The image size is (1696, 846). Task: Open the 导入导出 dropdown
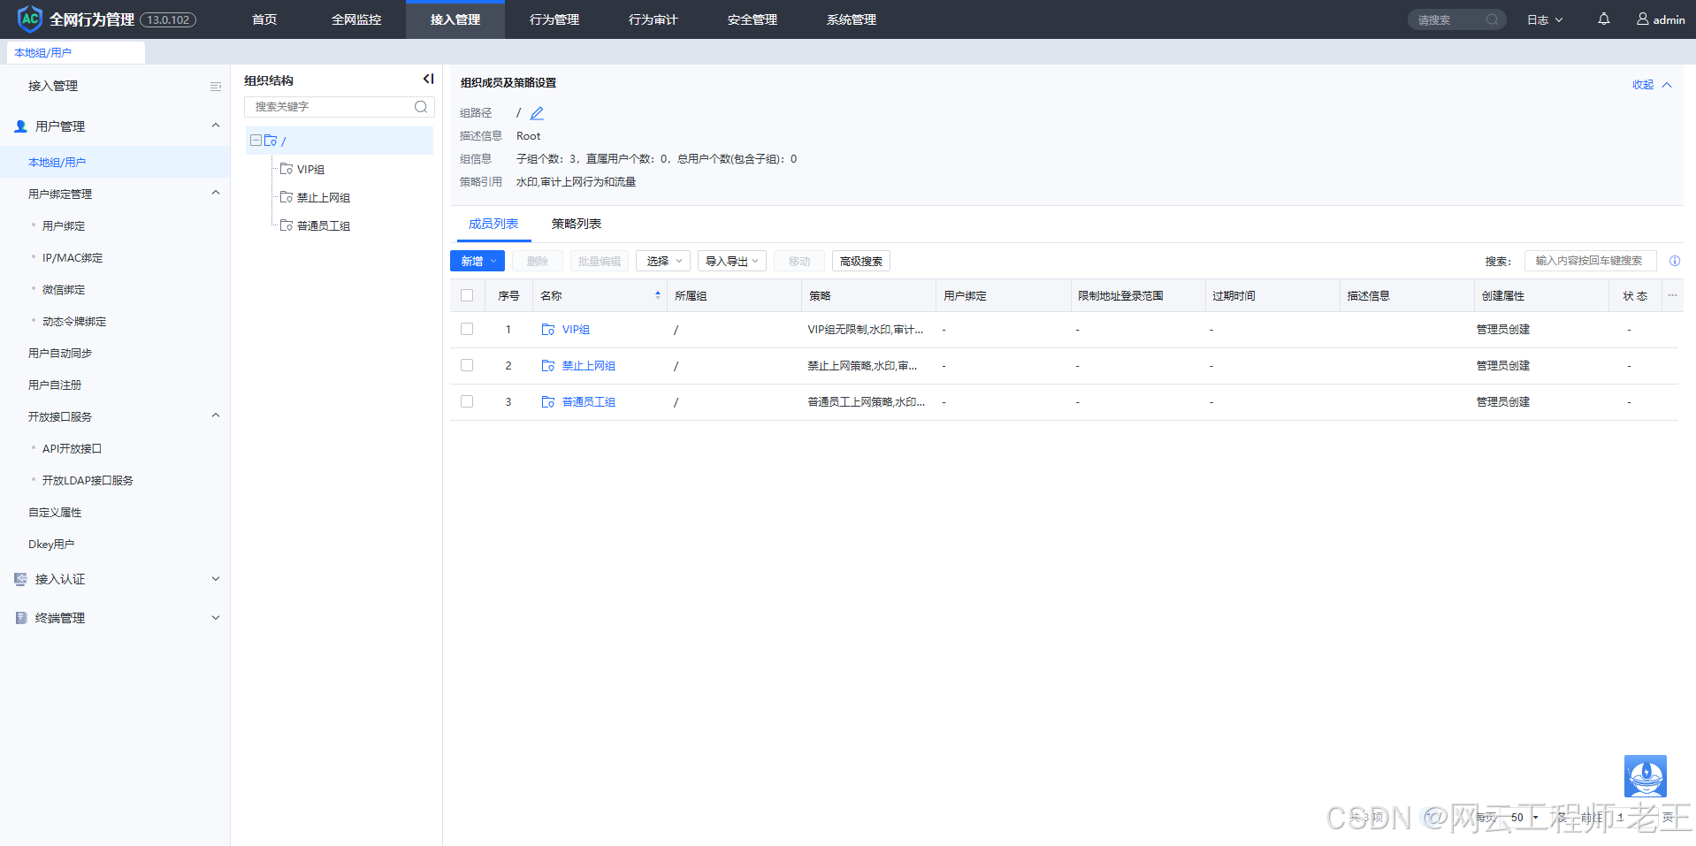tap(732, 261)
